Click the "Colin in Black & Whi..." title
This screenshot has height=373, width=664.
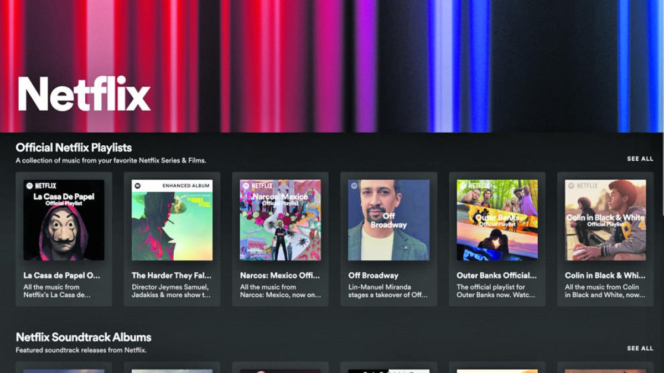605,275
